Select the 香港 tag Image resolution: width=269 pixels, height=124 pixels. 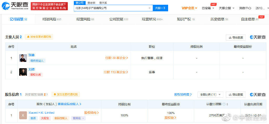pos(33,118)
